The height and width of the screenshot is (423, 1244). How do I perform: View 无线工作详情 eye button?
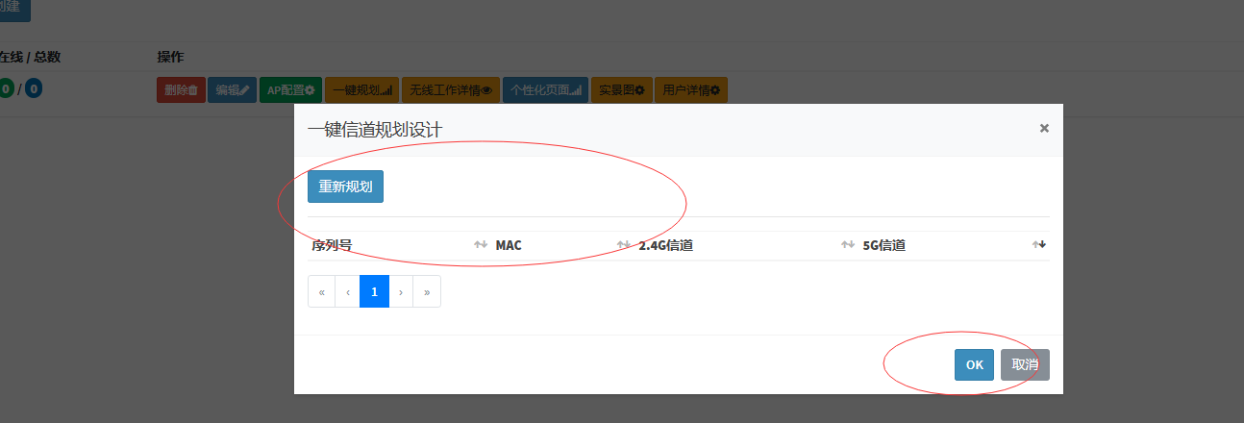tap(450, 90)
